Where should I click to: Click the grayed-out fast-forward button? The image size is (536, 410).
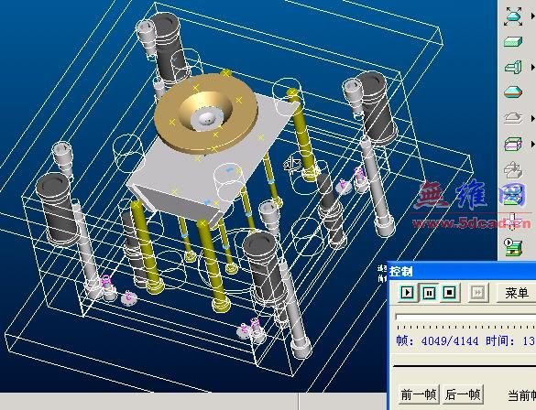click(477, 293)
